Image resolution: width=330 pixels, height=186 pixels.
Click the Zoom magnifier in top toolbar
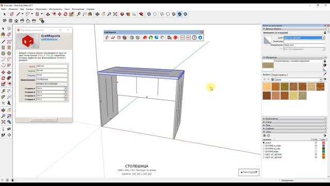click(109, 14)
